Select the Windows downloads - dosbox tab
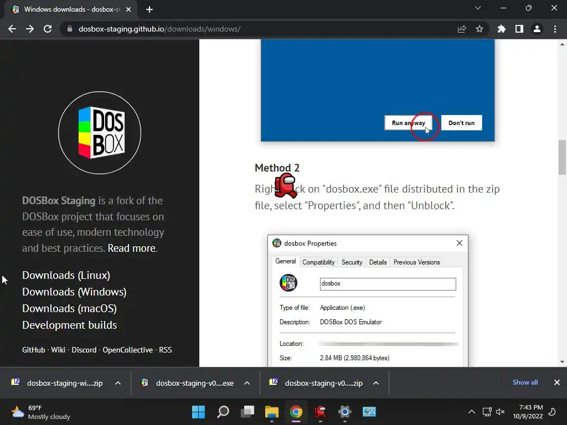 point(70,9)
